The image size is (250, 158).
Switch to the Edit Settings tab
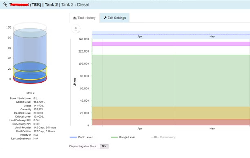(115, 18)
